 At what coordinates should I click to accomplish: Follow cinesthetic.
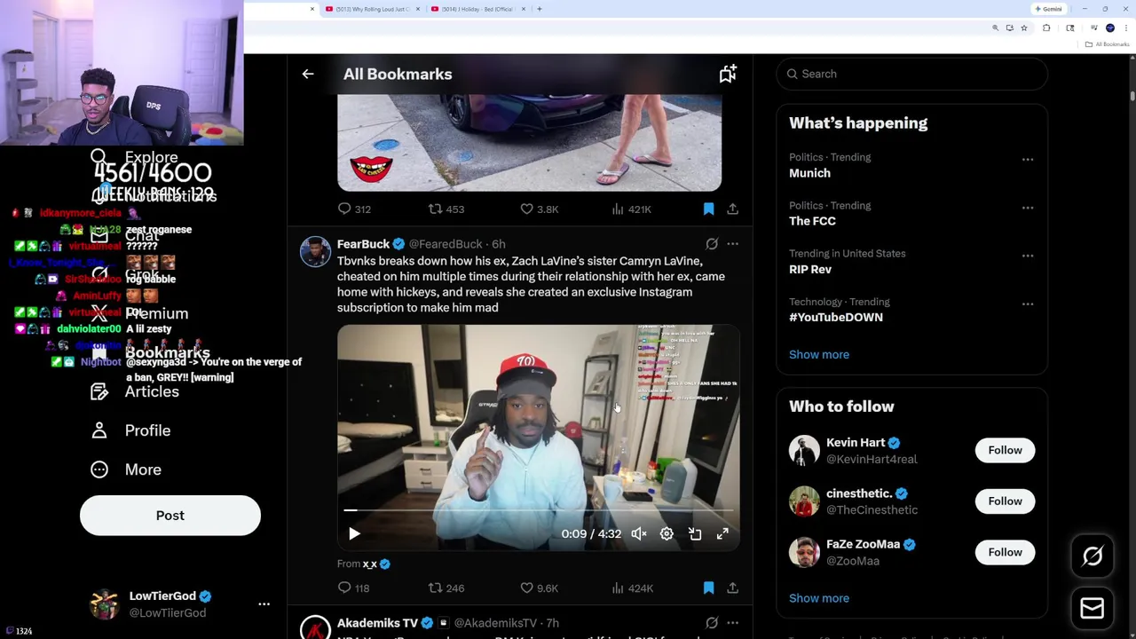1005,501
